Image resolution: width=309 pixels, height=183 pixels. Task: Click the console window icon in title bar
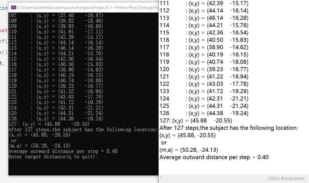tap(14, 7)
